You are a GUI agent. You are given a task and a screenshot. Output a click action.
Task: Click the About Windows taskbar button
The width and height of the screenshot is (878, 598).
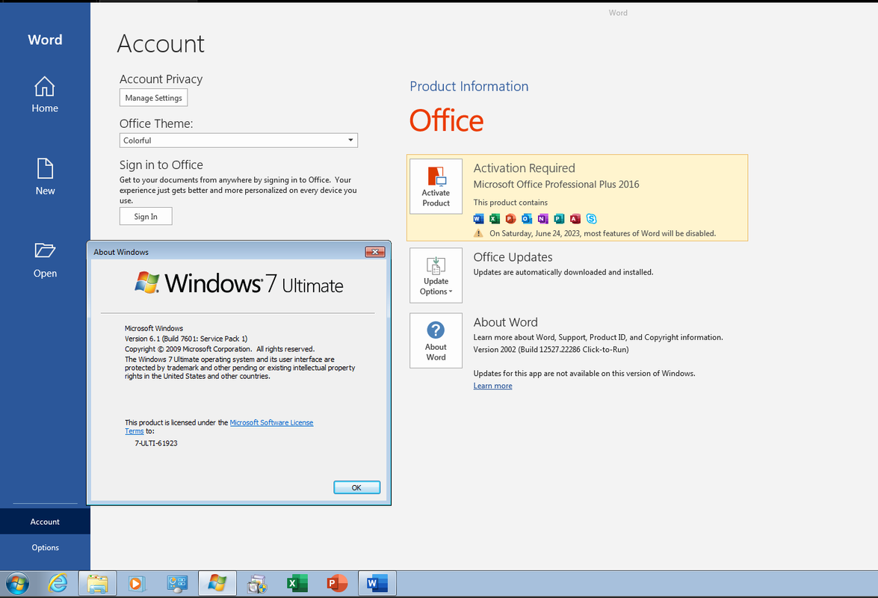tap(217, 584)
